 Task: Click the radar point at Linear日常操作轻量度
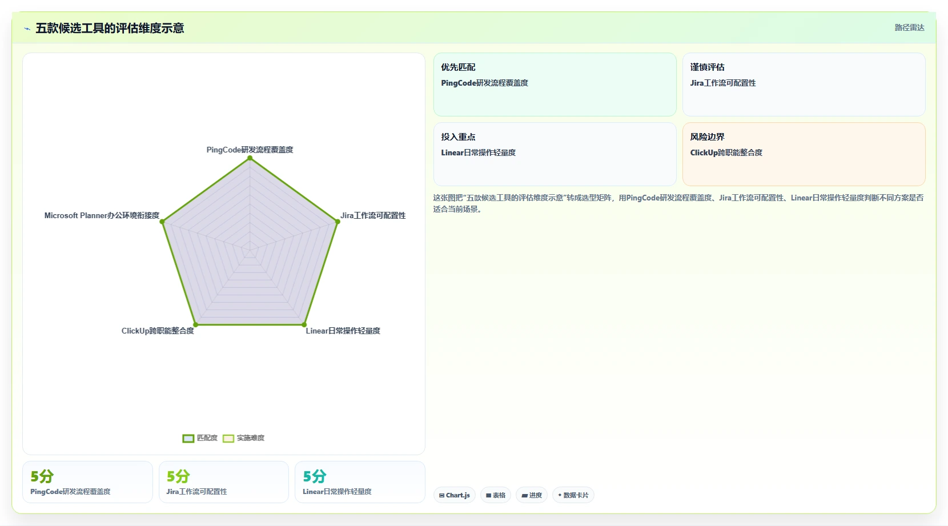(x=304, y=325)
